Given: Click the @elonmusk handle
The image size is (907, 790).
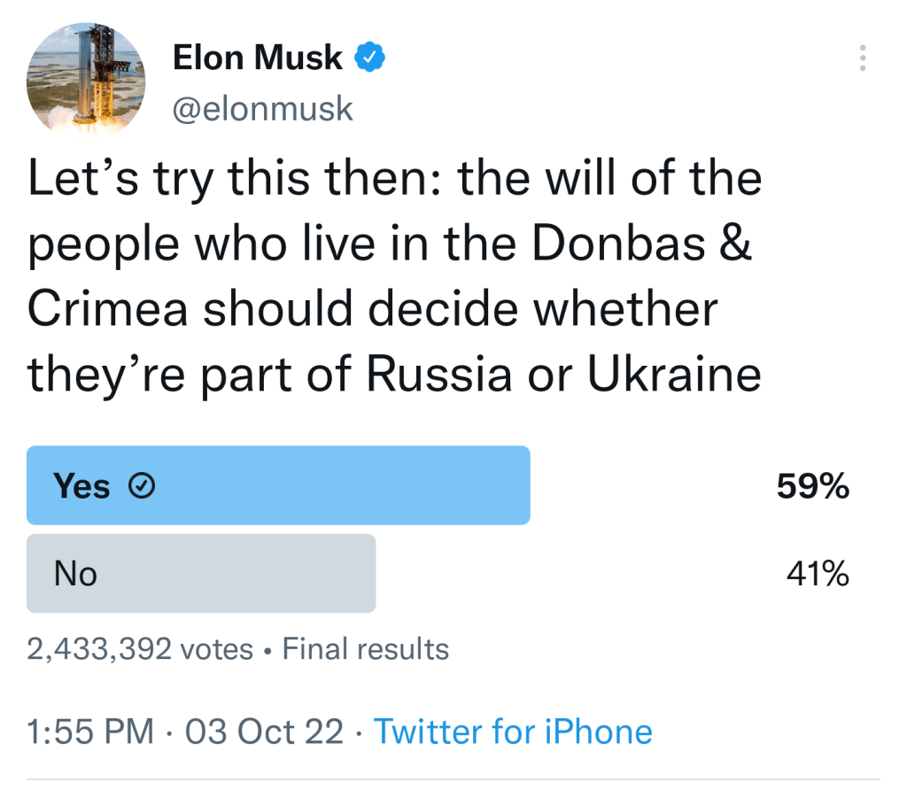Looking at the screenshot, I should pyautogui.click(x=262, y=109).
